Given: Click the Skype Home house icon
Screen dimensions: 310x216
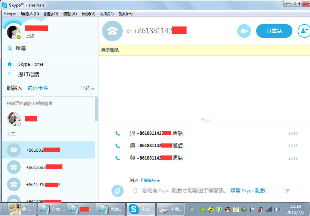Looking at the screenshot, I should point(10,64).
